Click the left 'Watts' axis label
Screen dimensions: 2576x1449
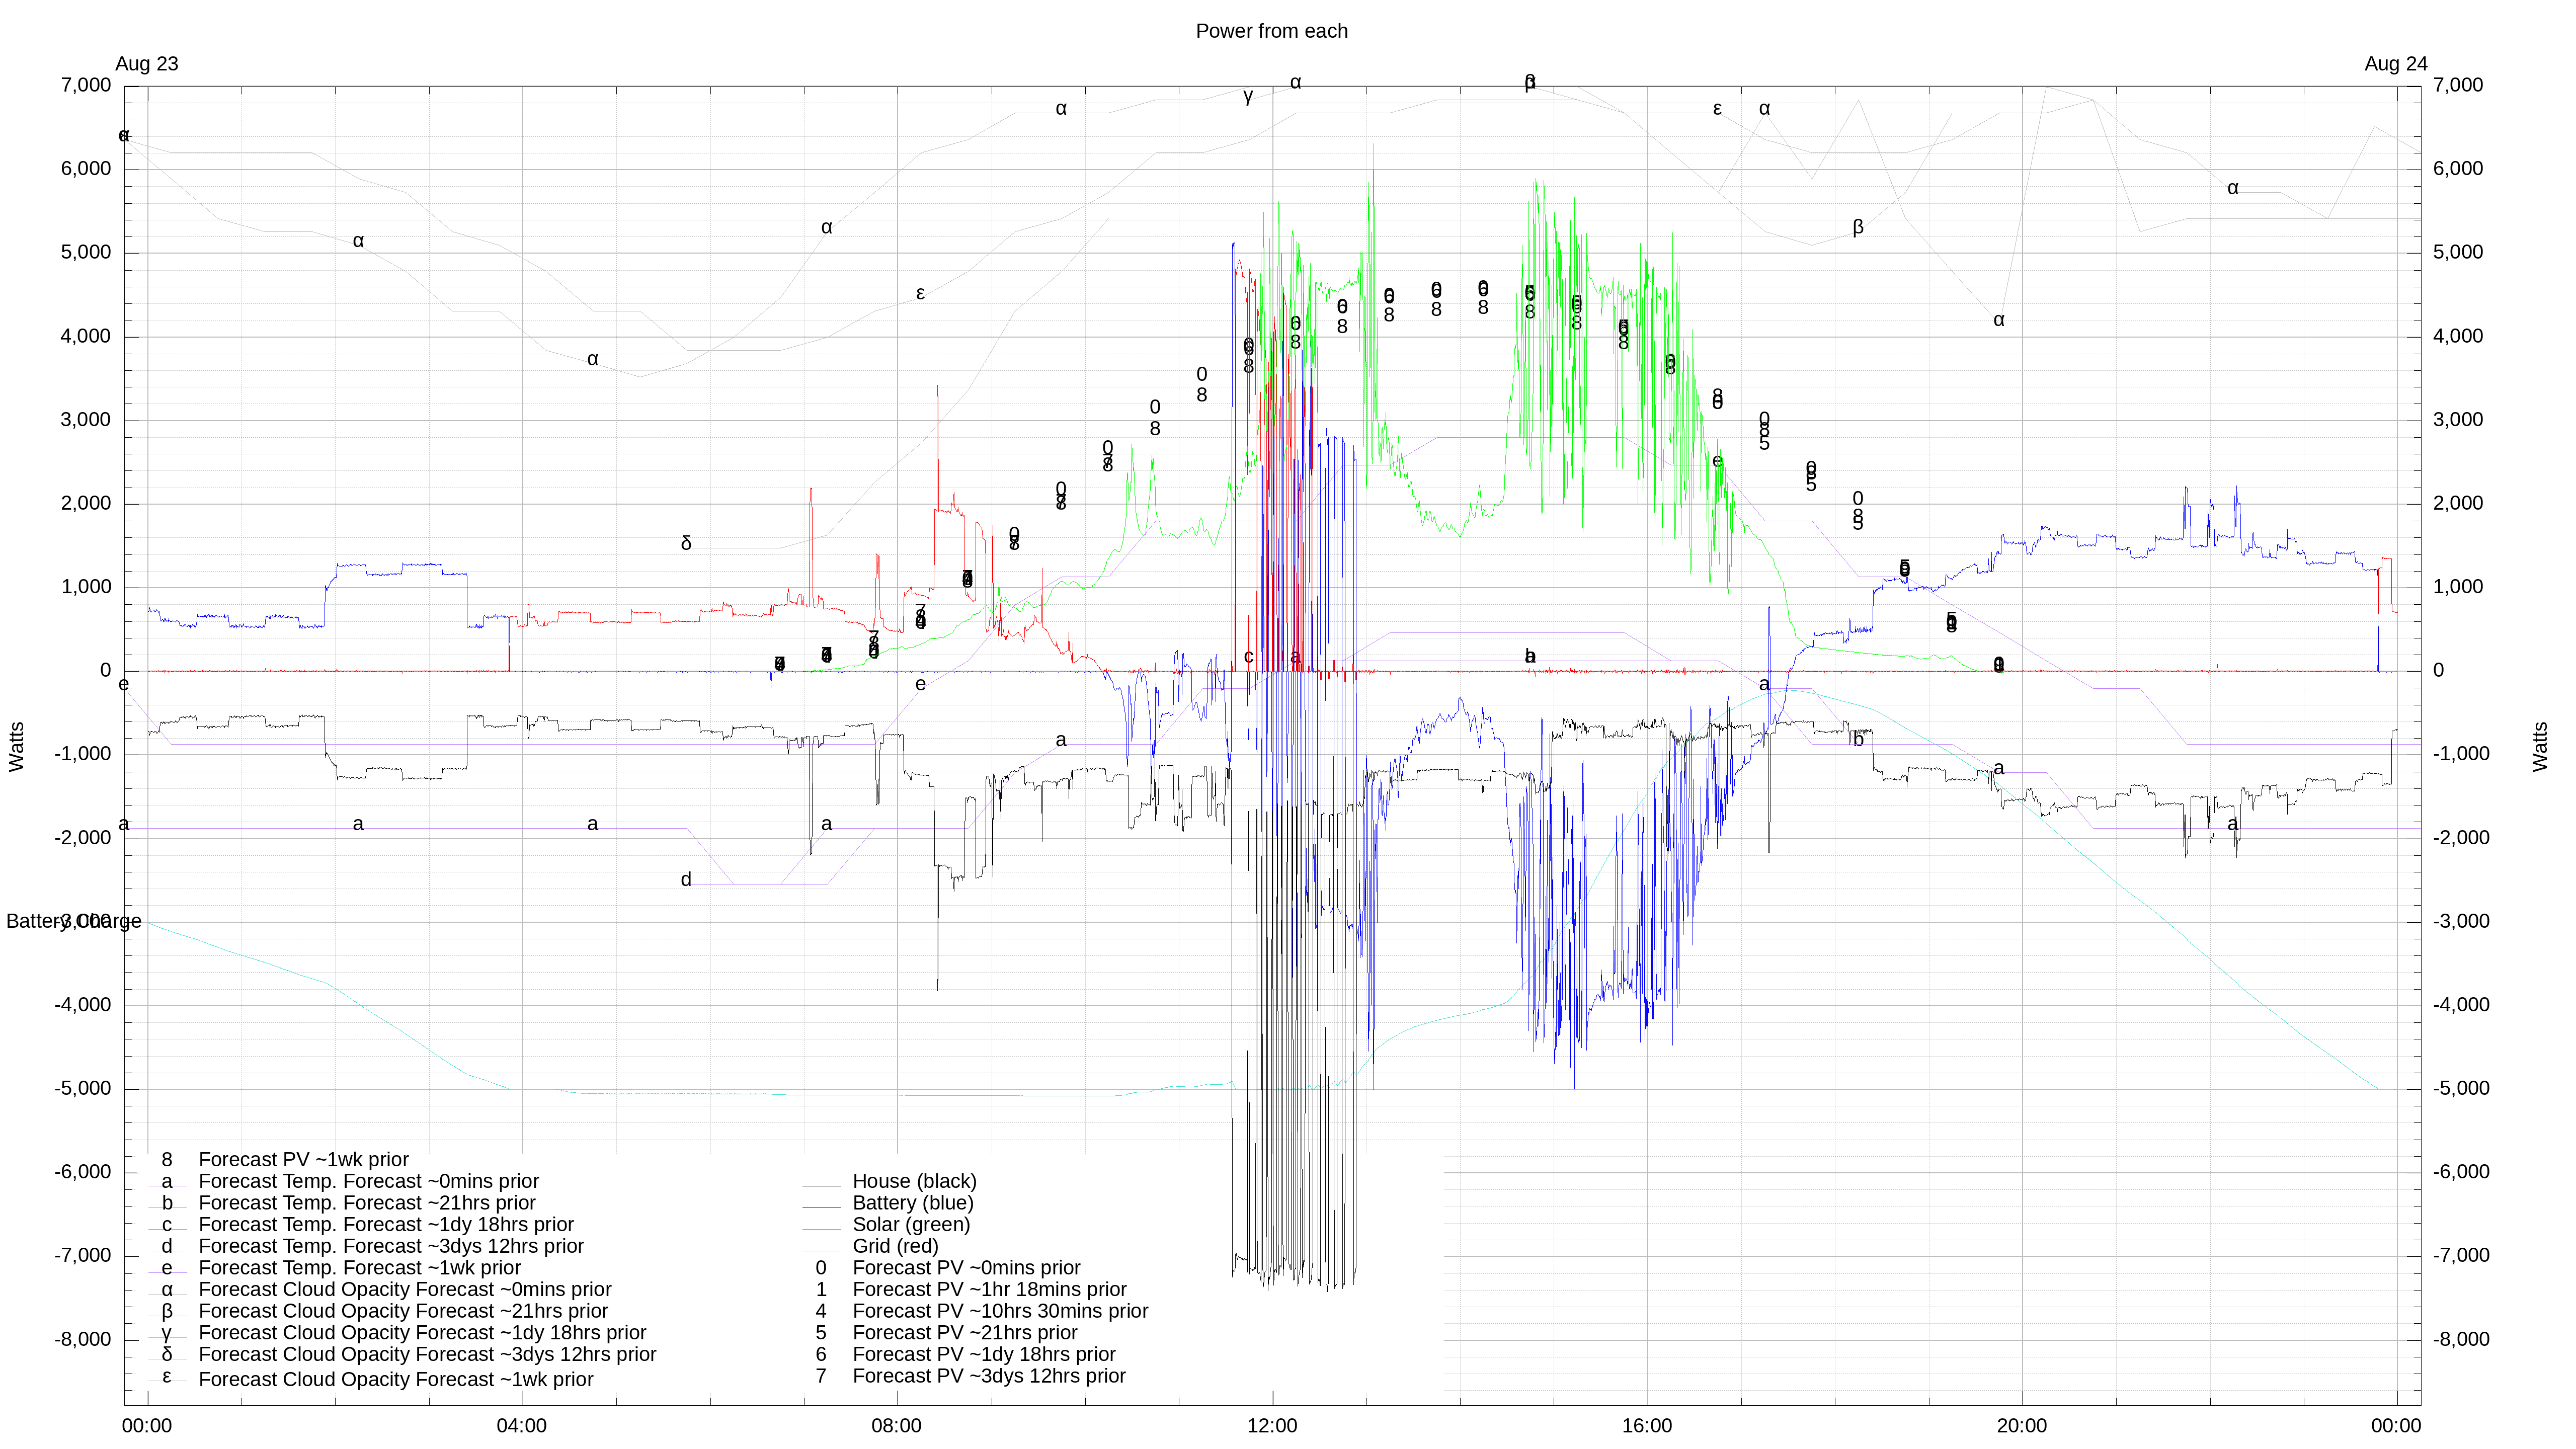click(17, 747)
